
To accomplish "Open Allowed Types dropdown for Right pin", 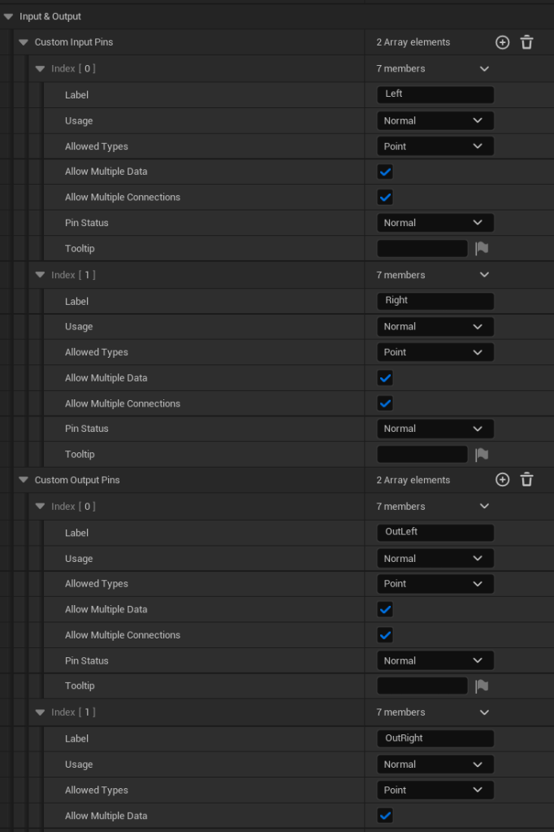I will 435,352.
